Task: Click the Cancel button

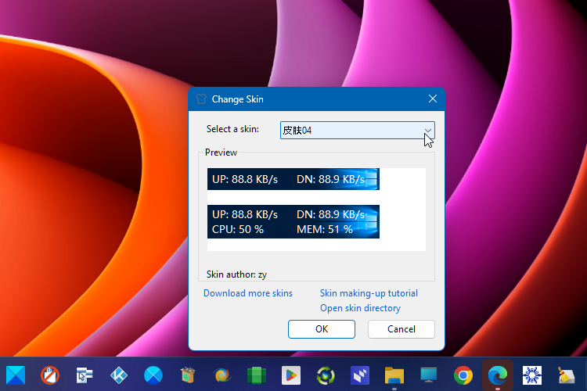Action: pyautogui.click(x=401, y=329)
